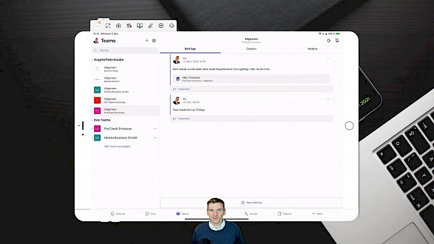Screen dimensions: 434x244
Task: Click the first logo icon in the mirroring toolbar
Action: [x=97, y=25]
